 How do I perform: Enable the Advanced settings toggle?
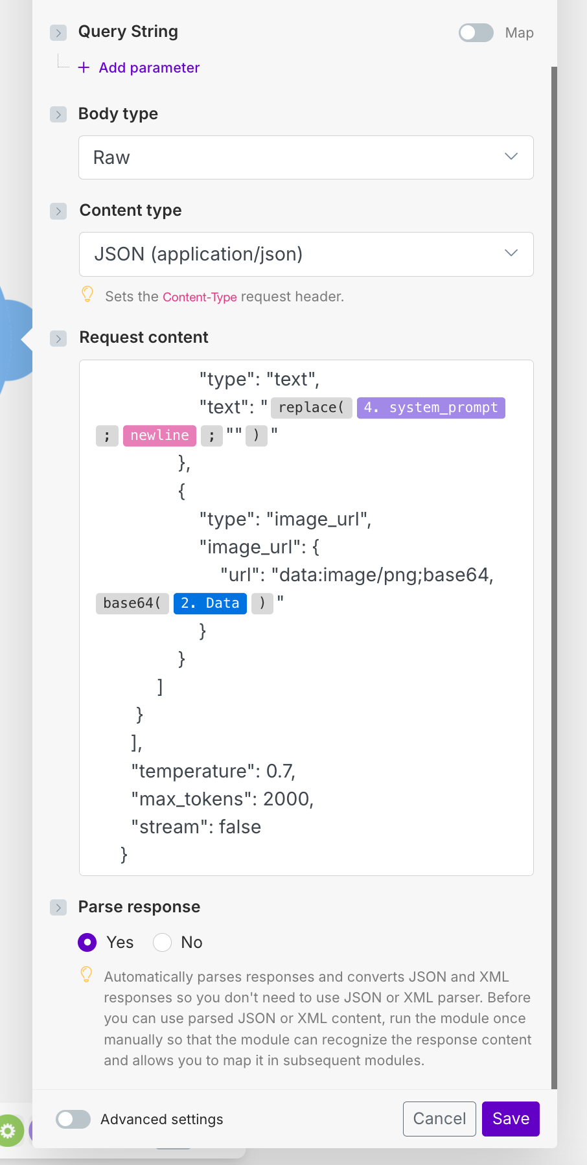point(73,1119)
